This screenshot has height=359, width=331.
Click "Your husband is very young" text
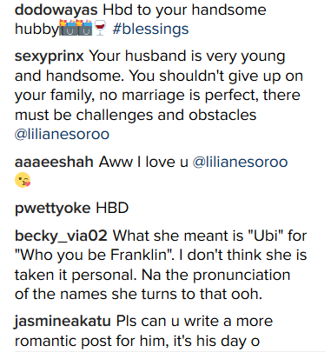(x=187, y=57)
